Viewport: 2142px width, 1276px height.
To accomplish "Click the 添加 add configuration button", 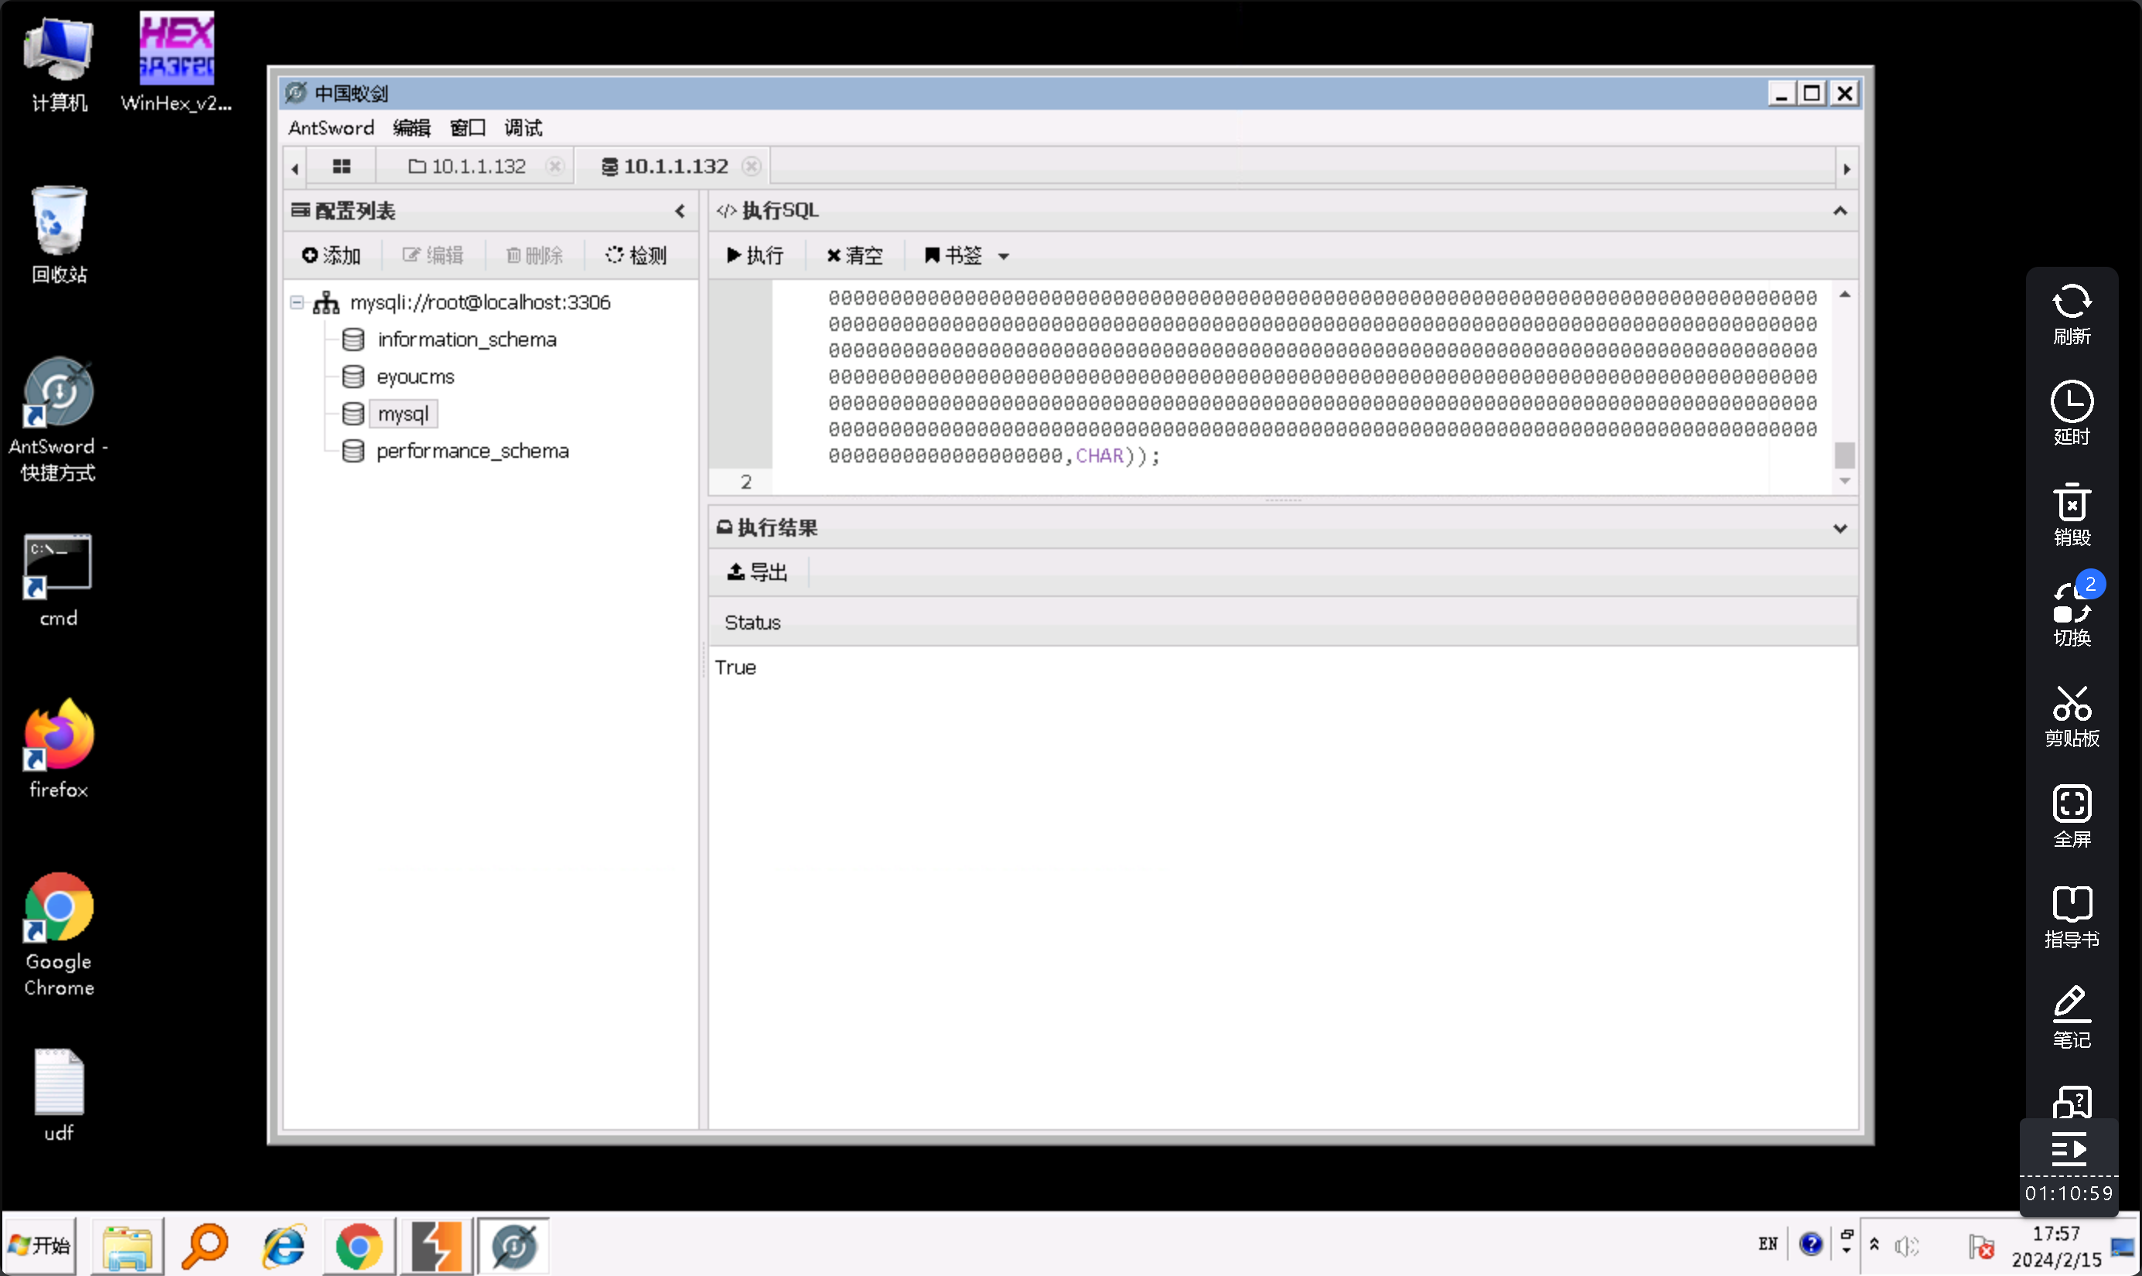I will (x=331, y=255).
